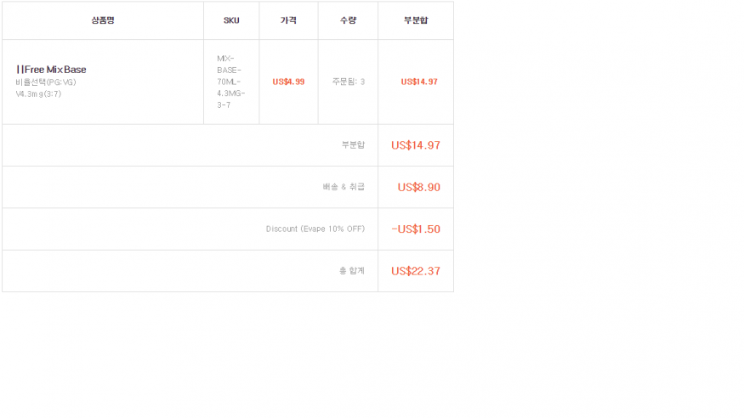Screen dimensions: 744x418
Task: Click the grand total US$22.37
Action: click(x=416, y=271)
